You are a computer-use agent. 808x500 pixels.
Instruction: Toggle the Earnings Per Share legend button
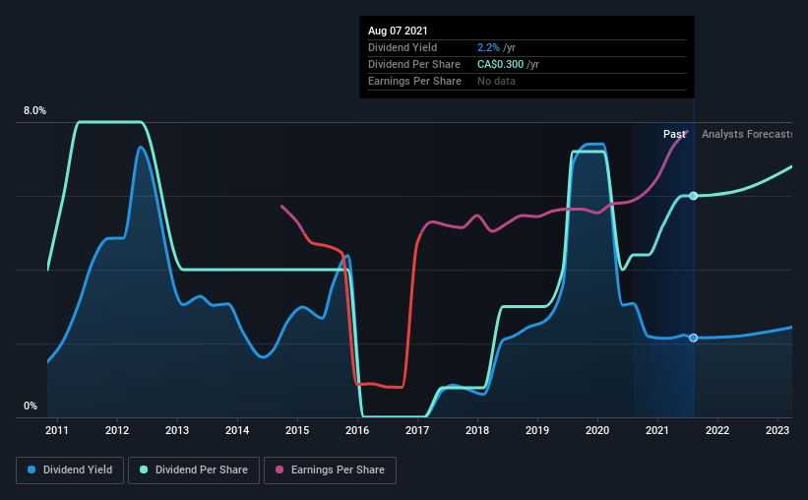coord(330,470)
